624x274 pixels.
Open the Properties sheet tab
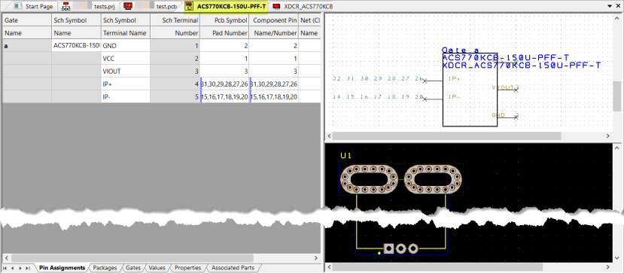(188, 268)
